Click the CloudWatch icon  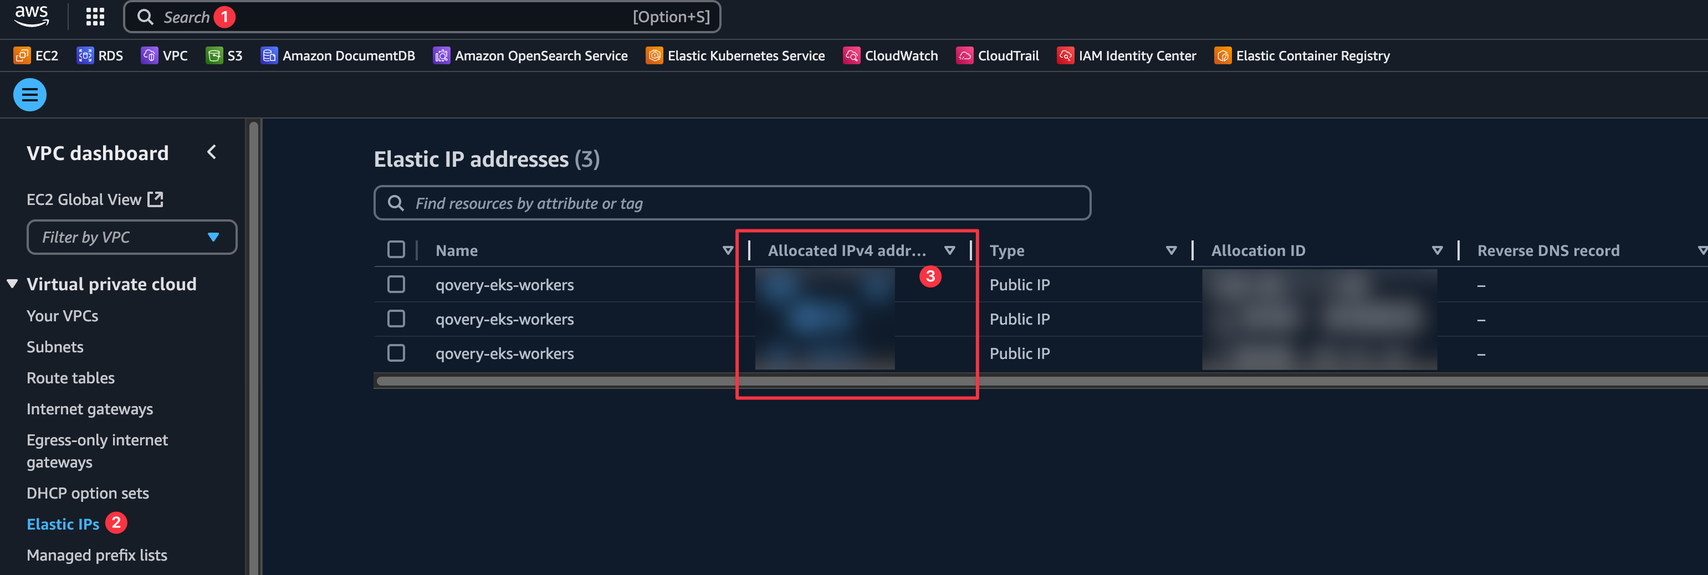[x=851, y=55]
